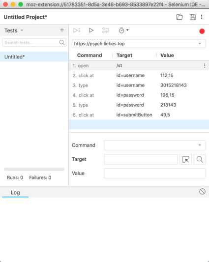Image resolution: width=209 pixels, height=262 pixels.
Task: Expand base URL dropdown arrow
Action: point(200,44)
